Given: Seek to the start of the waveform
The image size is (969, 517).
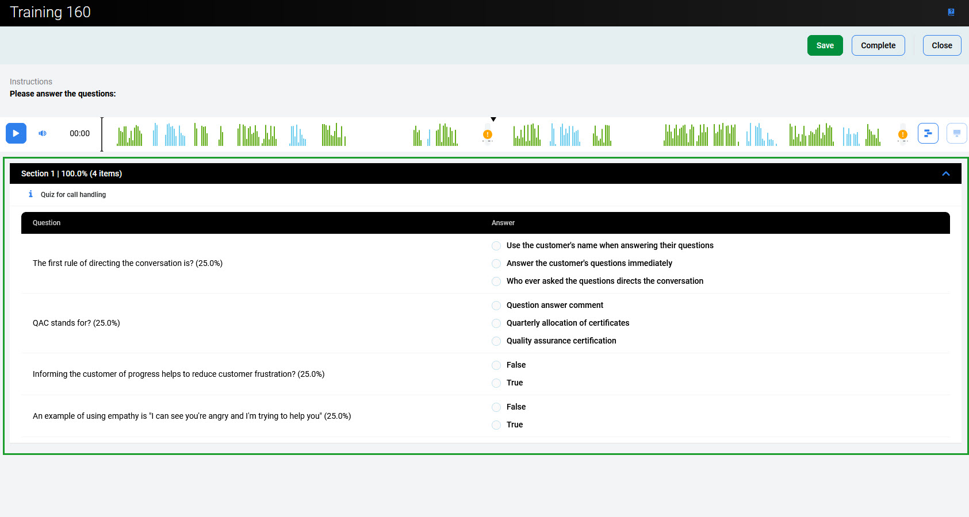Looking at the screenshot, I should (104, 134).
